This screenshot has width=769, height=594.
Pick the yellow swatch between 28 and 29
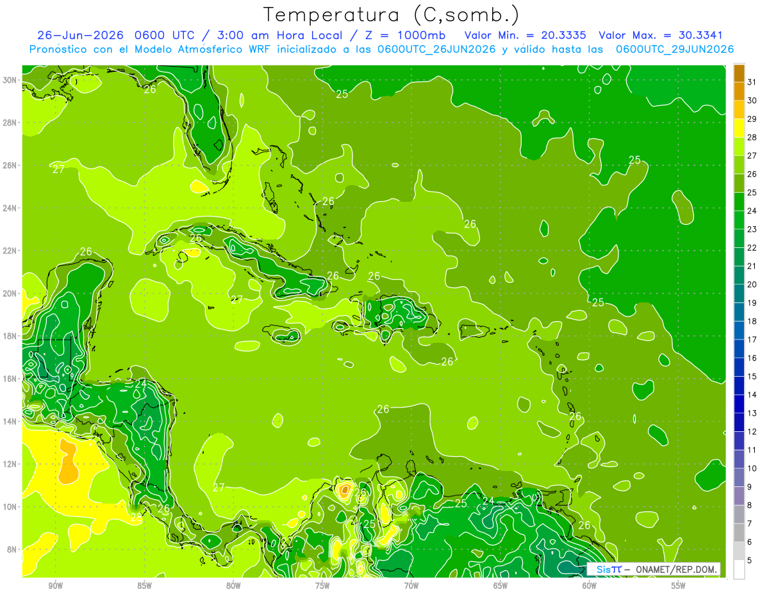tap(739, 129)
